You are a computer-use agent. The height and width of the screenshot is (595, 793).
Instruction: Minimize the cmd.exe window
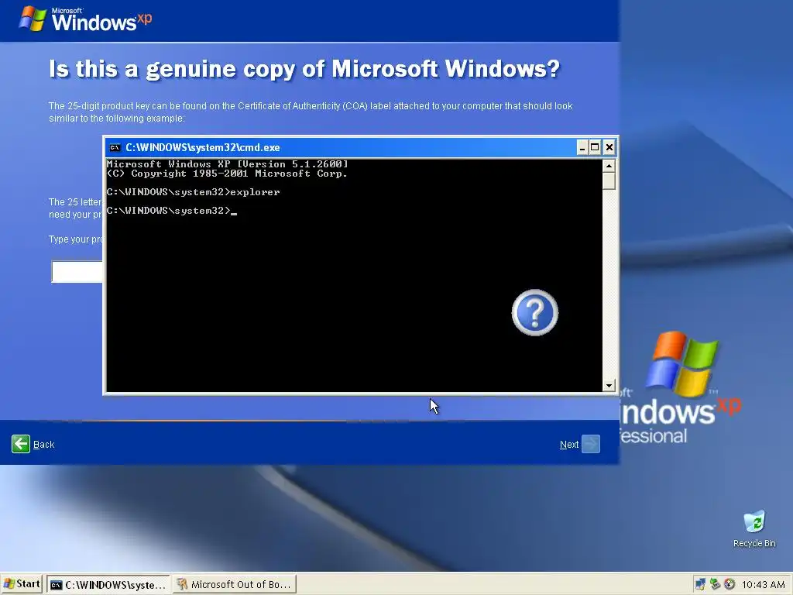582,147
